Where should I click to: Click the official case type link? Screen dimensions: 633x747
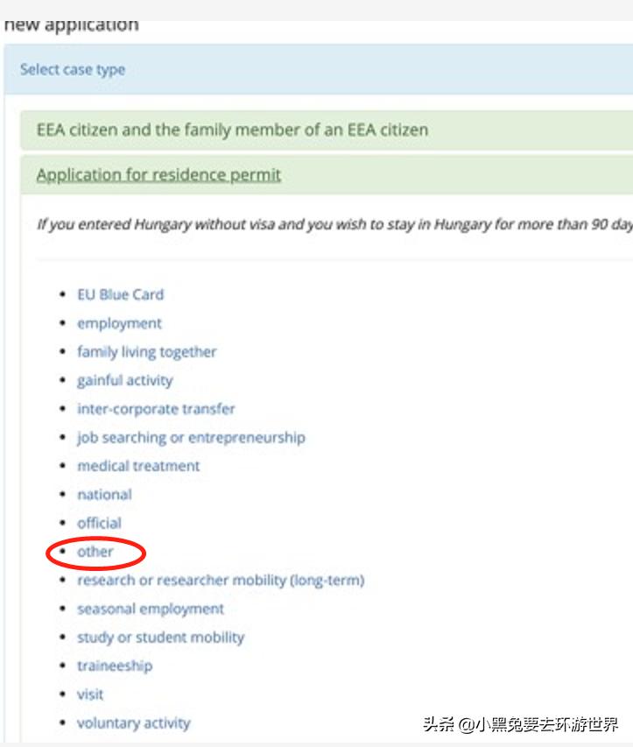[x=99, y=524]
